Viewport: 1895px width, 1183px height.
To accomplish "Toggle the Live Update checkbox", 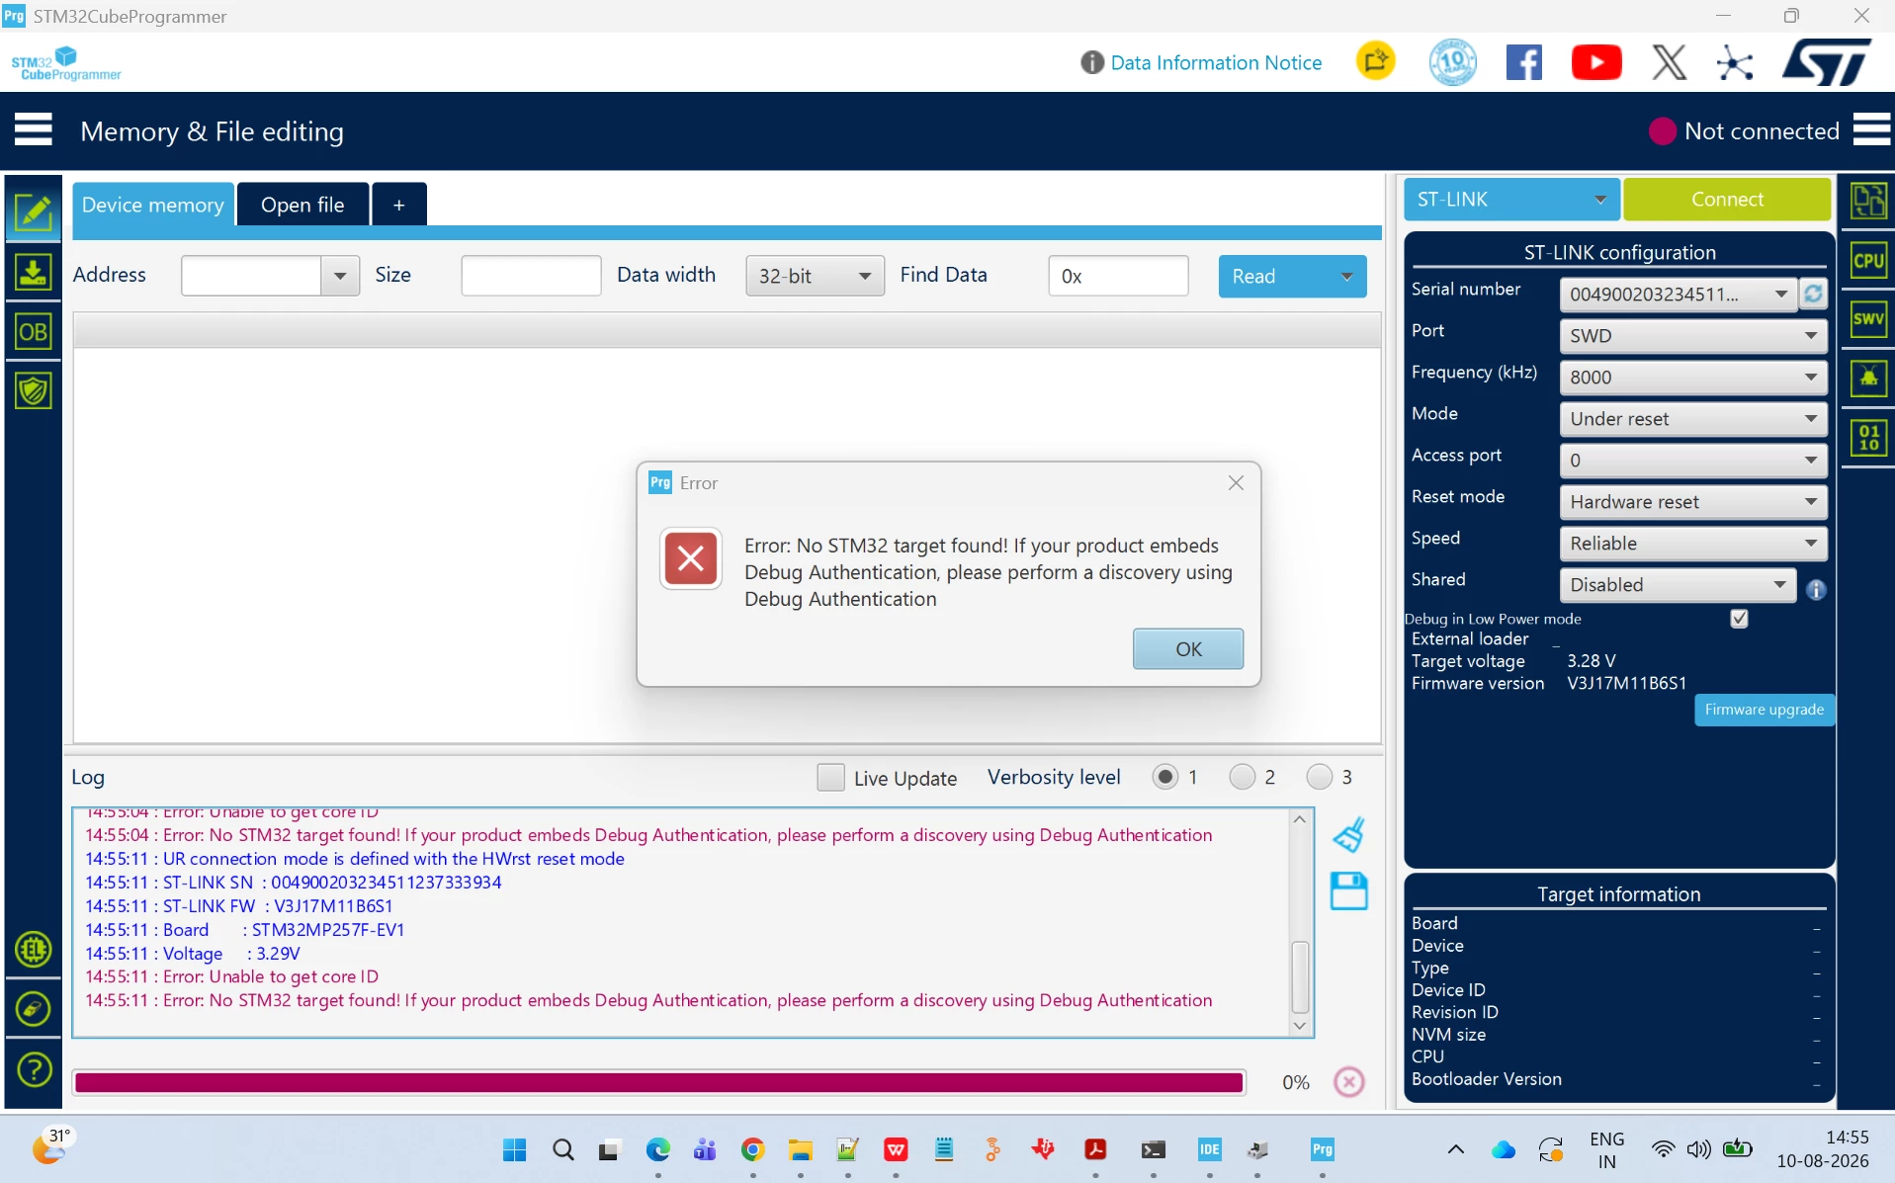I will 830,778.
